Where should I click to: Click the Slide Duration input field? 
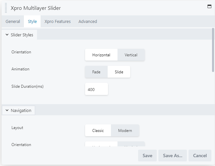coord(96,89)
